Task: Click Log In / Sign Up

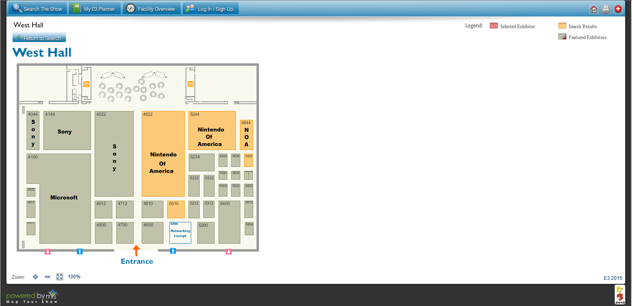Action: tap(211, 8)
